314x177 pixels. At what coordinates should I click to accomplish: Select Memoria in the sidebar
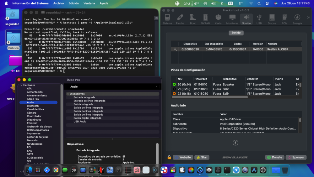coord(32,140)
